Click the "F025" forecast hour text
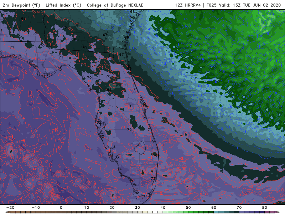285x214 pixels. (x=212, y=5)
